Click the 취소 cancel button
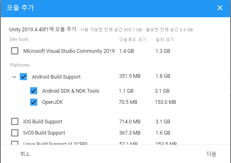Image resolution: width=231 pixels, height=163 pixels. pos(25,154)
